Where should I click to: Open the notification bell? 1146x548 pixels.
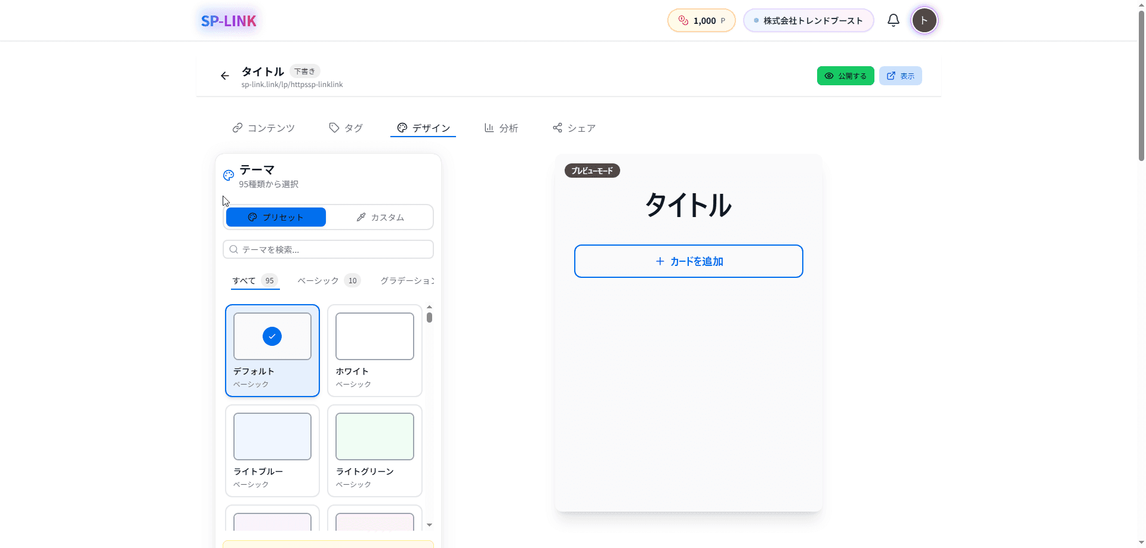pos(893,20)
